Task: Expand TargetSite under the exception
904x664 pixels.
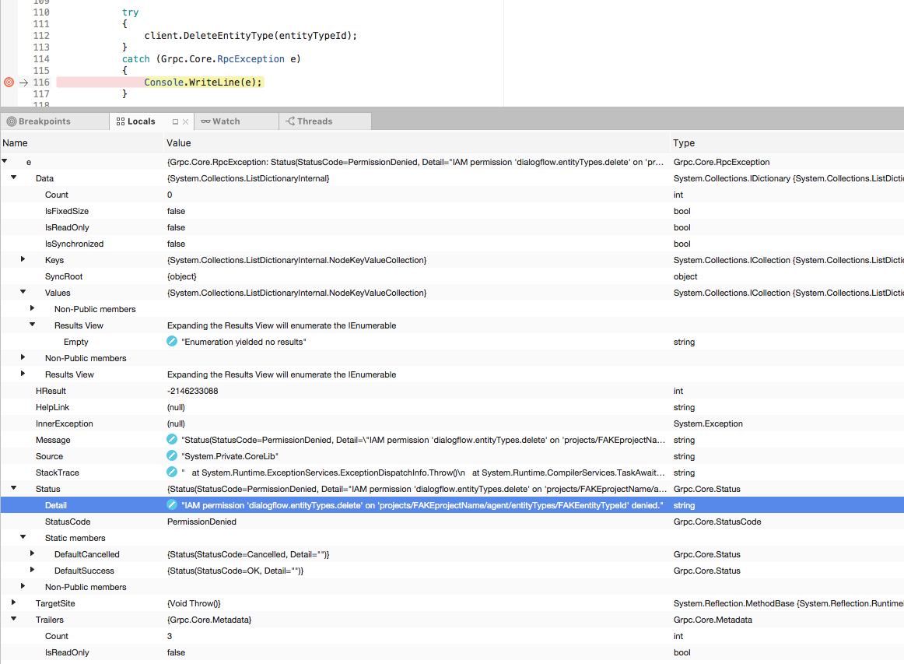Action: pos(13,603)
